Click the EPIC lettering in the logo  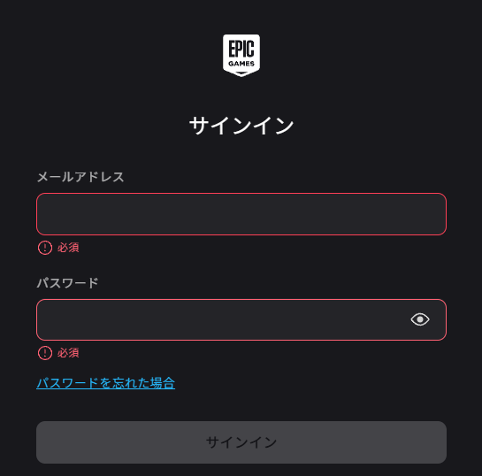pos(241,49)
